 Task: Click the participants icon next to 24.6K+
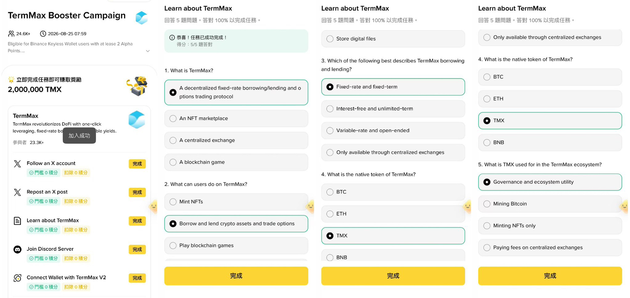point(11,34)
